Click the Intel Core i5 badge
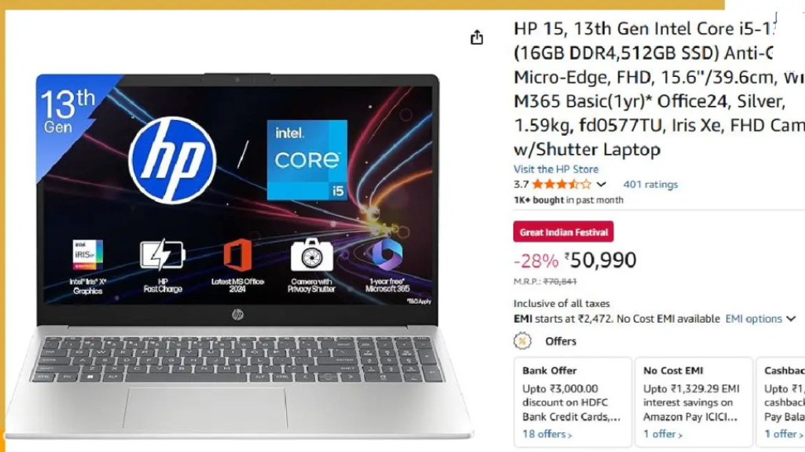The image size is (805, 452). tap(307, 160)
